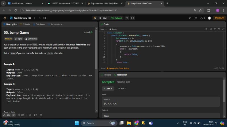Open File Explorer from taskbar
The width and height of the screenshot is (227, 127).
129,123
